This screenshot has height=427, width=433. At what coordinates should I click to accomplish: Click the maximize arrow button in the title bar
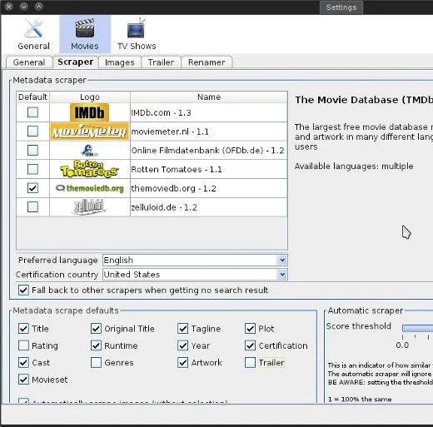click(x=39, y=7)
